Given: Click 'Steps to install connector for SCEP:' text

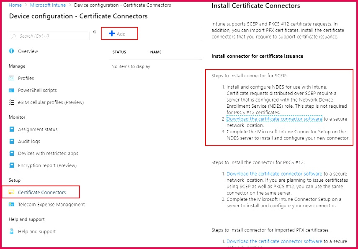Looking at the screenshot, I should (249, 76).
